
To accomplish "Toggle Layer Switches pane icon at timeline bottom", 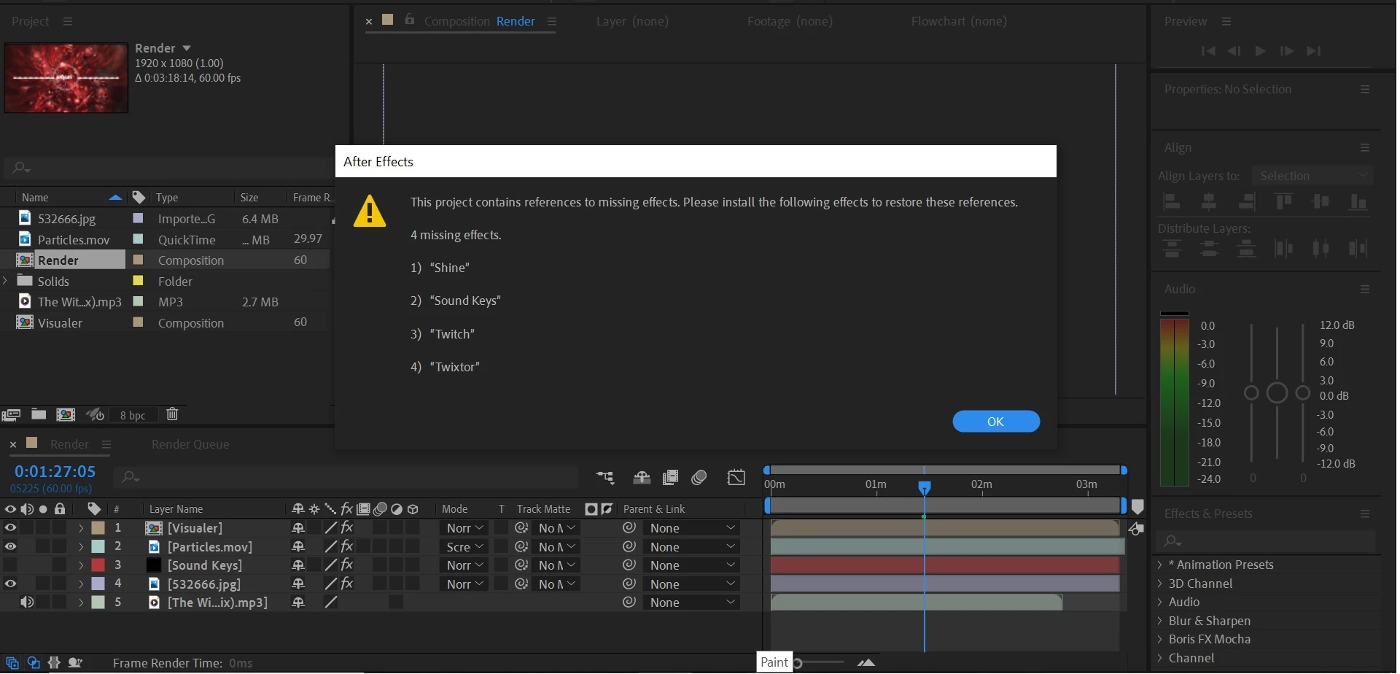I will pos(12,663).
